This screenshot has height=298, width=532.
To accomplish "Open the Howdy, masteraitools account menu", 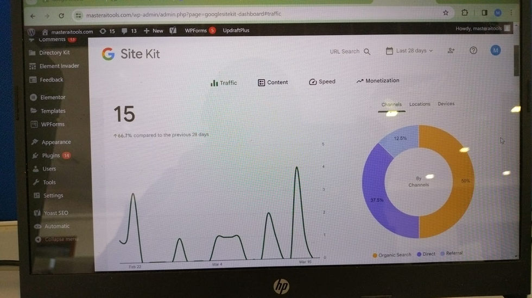I will click(483, 28).
